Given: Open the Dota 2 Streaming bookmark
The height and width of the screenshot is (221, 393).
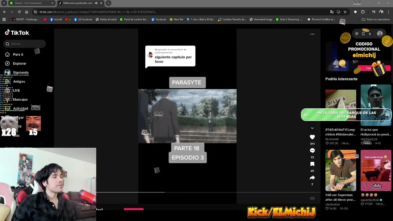Looking at the screenshot, I should click(289, 19).
